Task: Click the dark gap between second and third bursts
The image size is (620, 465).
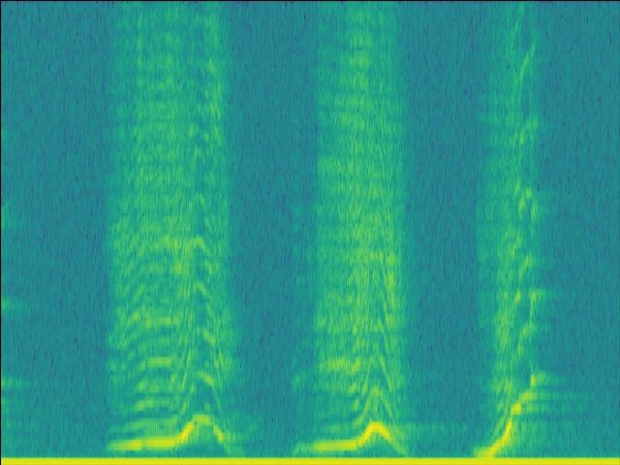Action: [x=446, y=242]
